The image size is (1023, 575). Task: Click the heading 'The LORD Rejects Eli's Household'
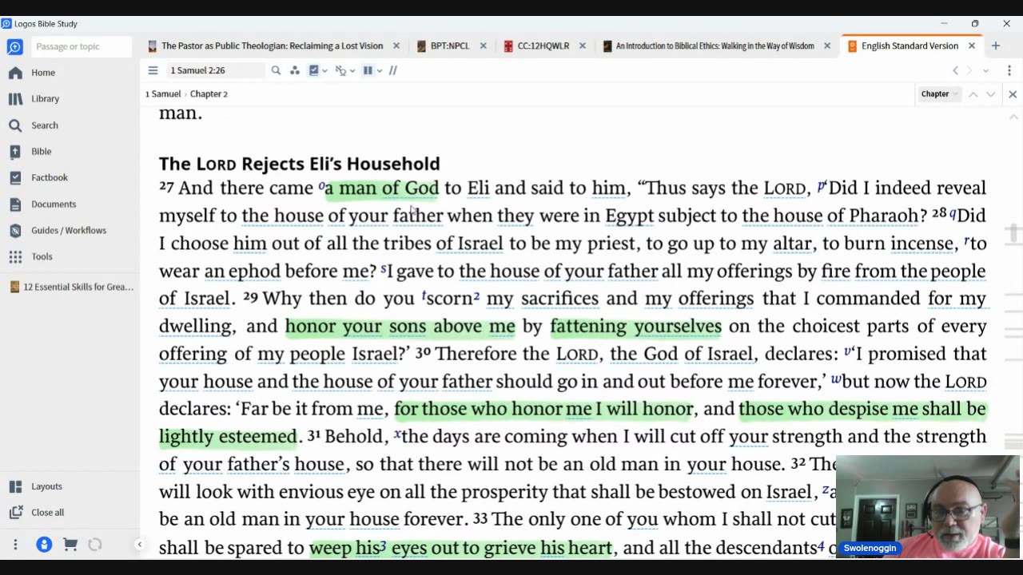coord(300,164)
